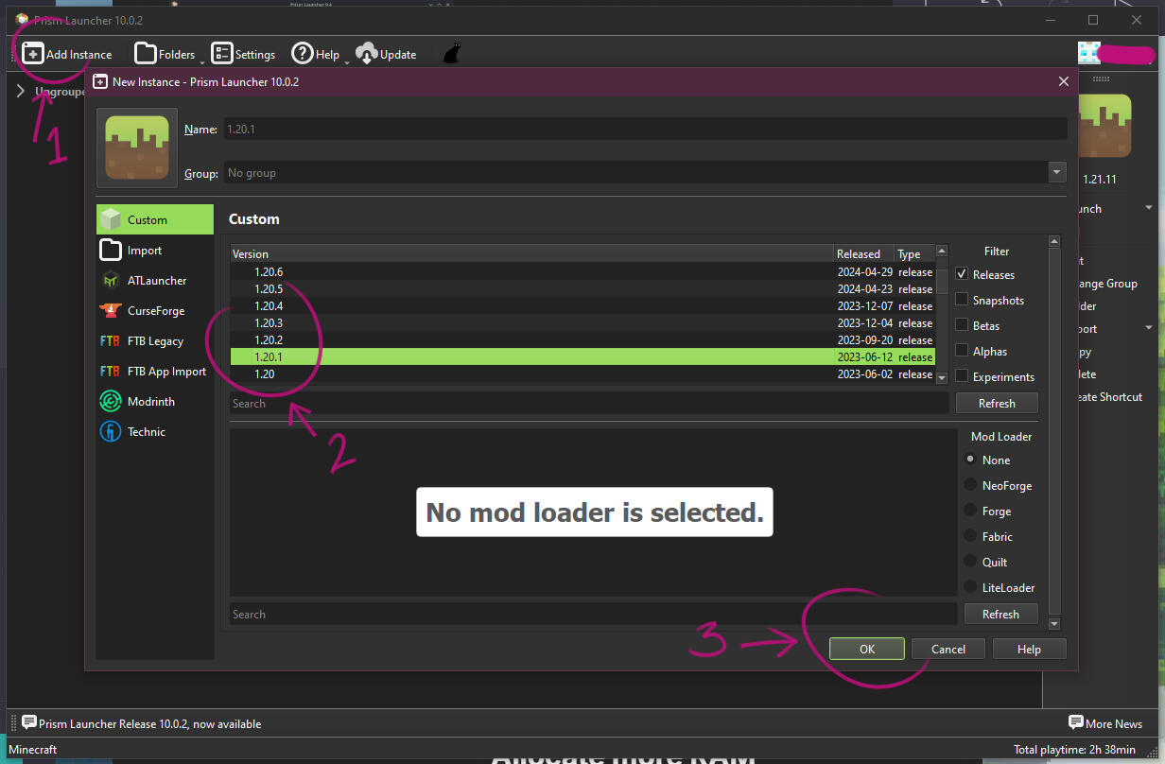Click the dialog Help button
The width and height of the screenshot is (1165, 764).
point(1029,649)
